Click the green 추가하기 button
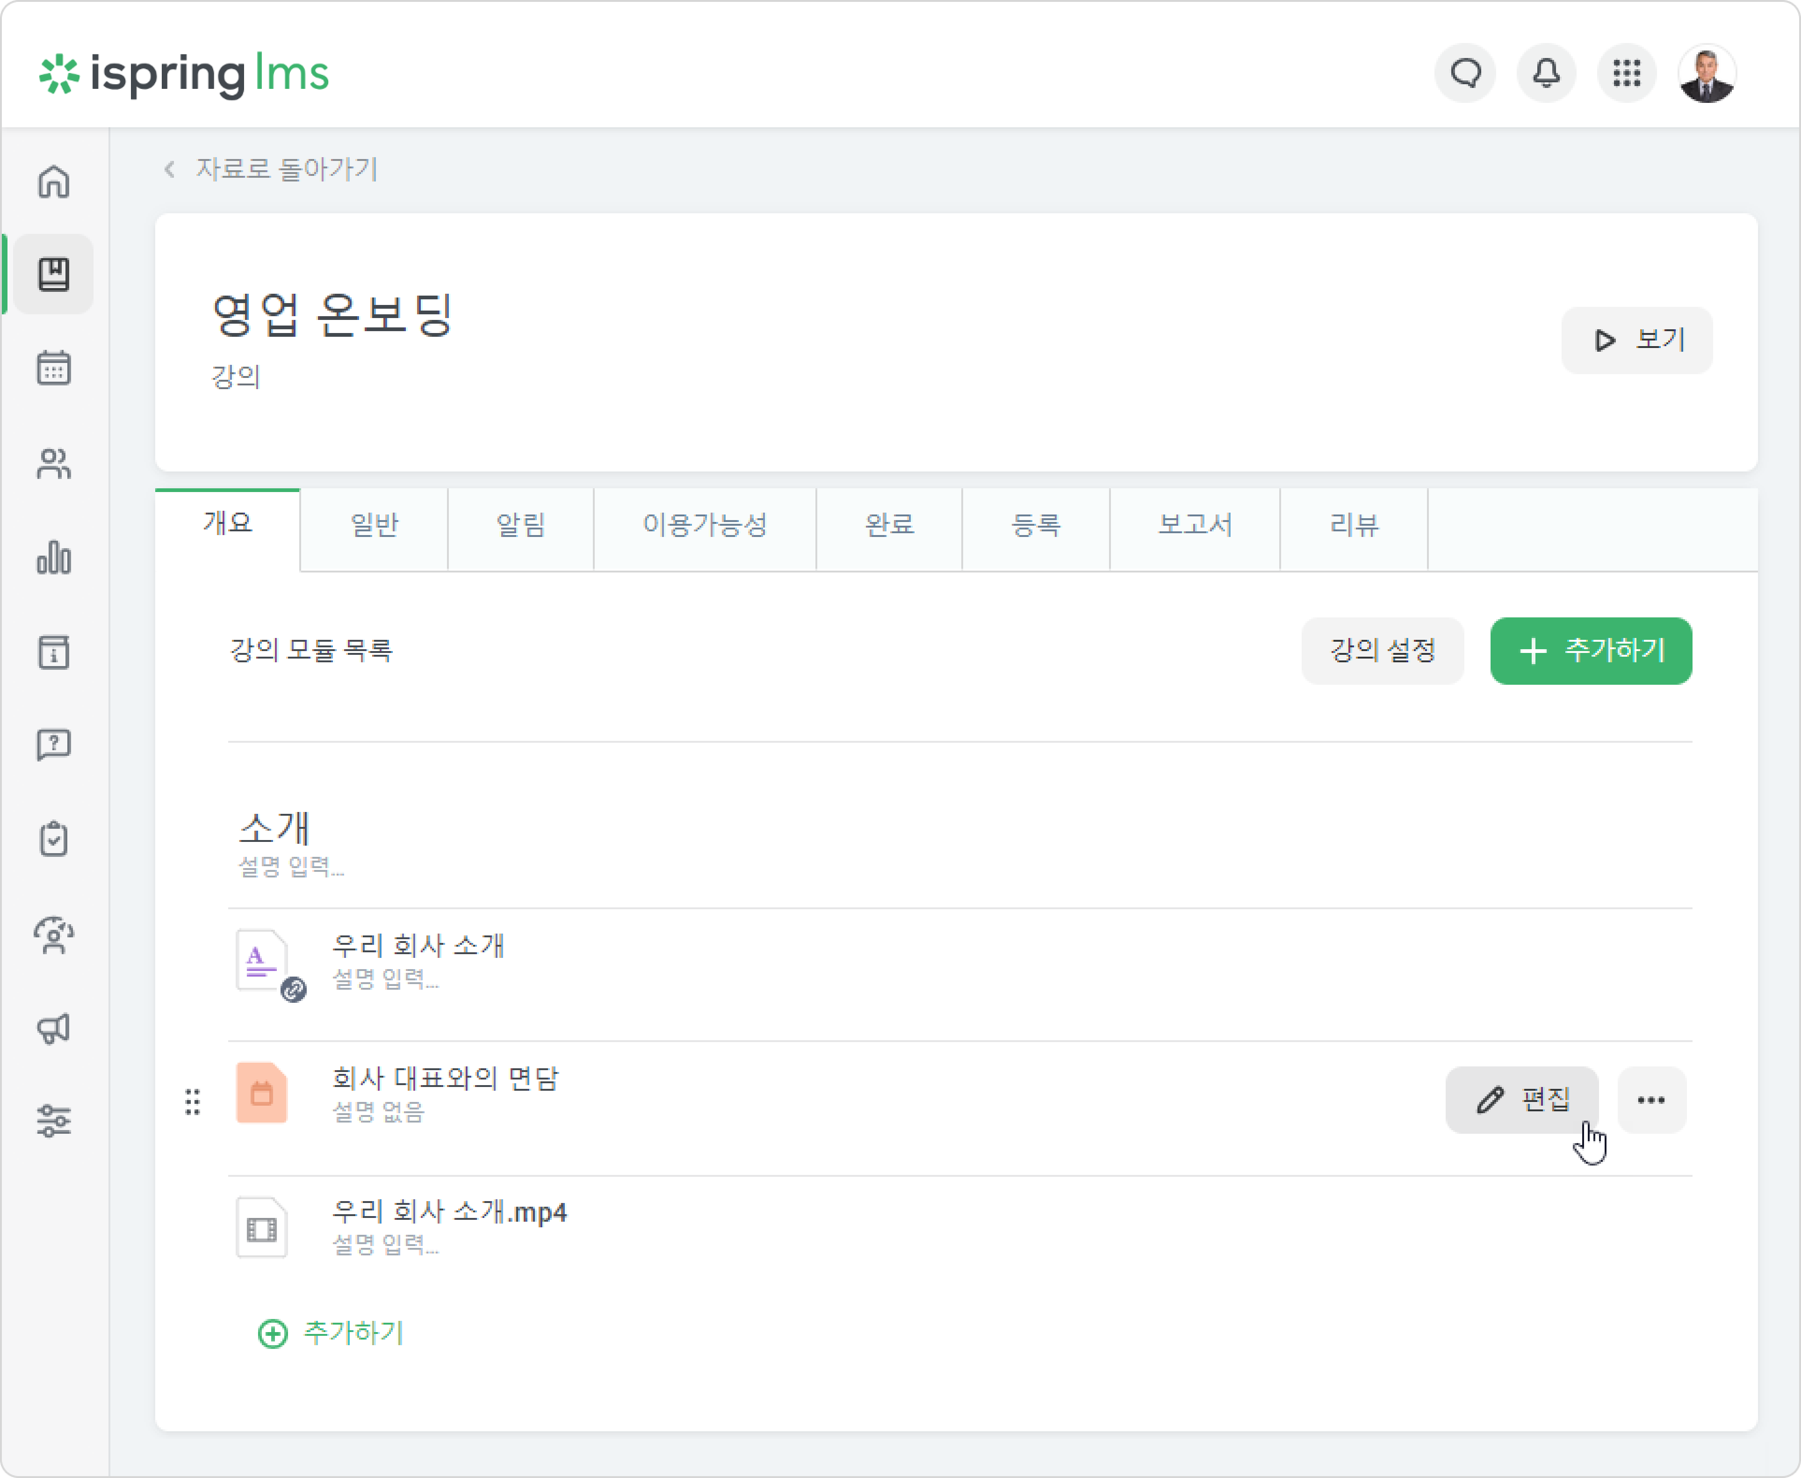 point(1591,652)
